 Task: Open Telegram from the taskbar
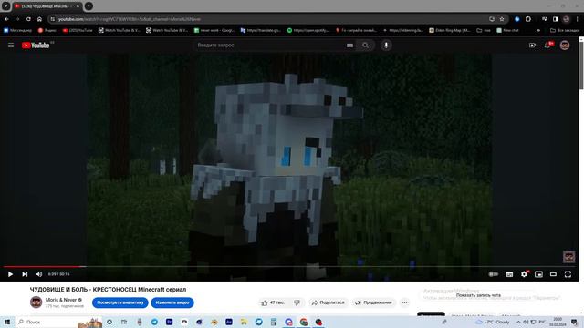pyautogui.click(x=154, y=322)
